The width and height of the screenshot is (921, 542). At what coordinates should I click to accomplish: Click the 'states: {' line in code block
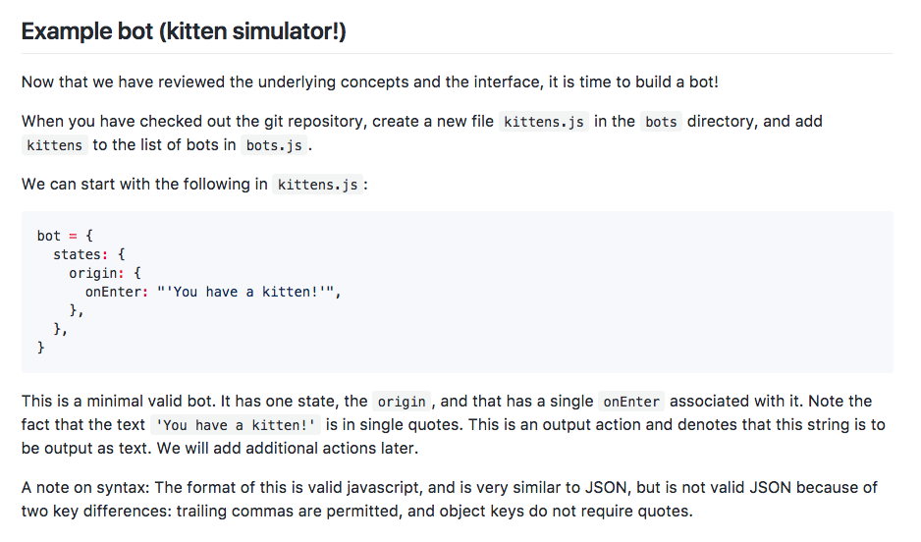coord(88,254)
